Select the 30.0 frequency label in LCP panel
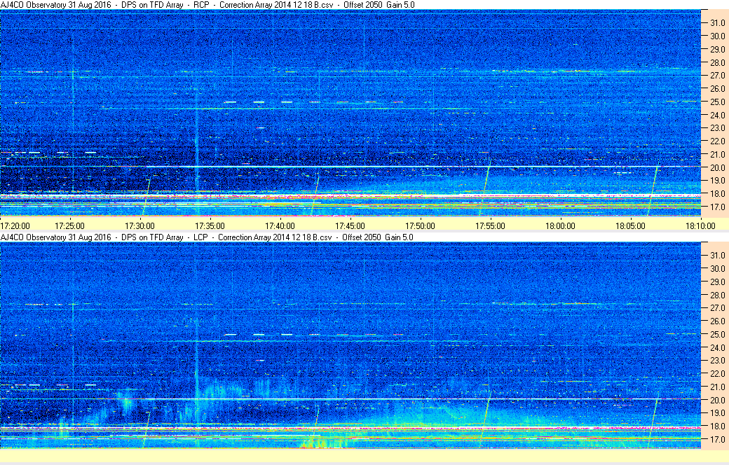 pos(717,268)
